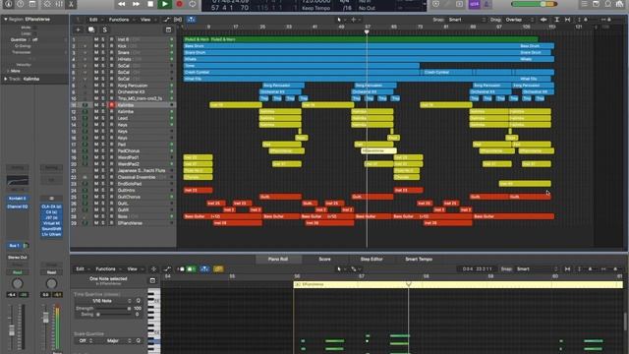Open the Loop Browser icon

coord(608,4)
